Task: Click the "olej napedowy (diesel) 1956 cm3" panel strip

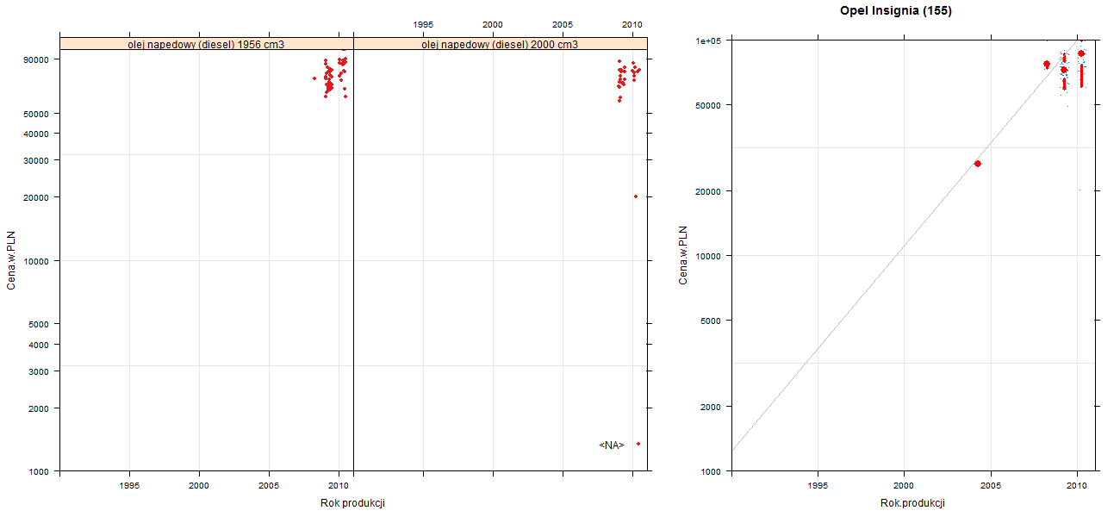Action: 207,44
